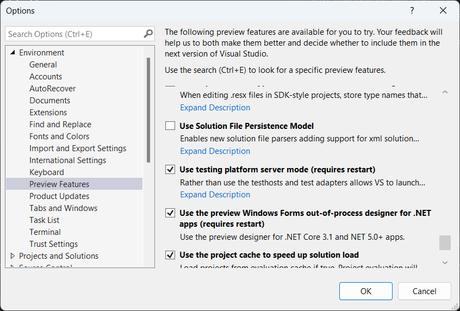This screenshot has width=460, height=311.
Task: Select Tabs and Windows
Action: point(64,208)
